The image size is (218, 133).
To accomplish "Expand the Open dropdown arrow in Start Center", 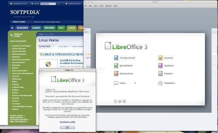I will (x=135, y=83).
